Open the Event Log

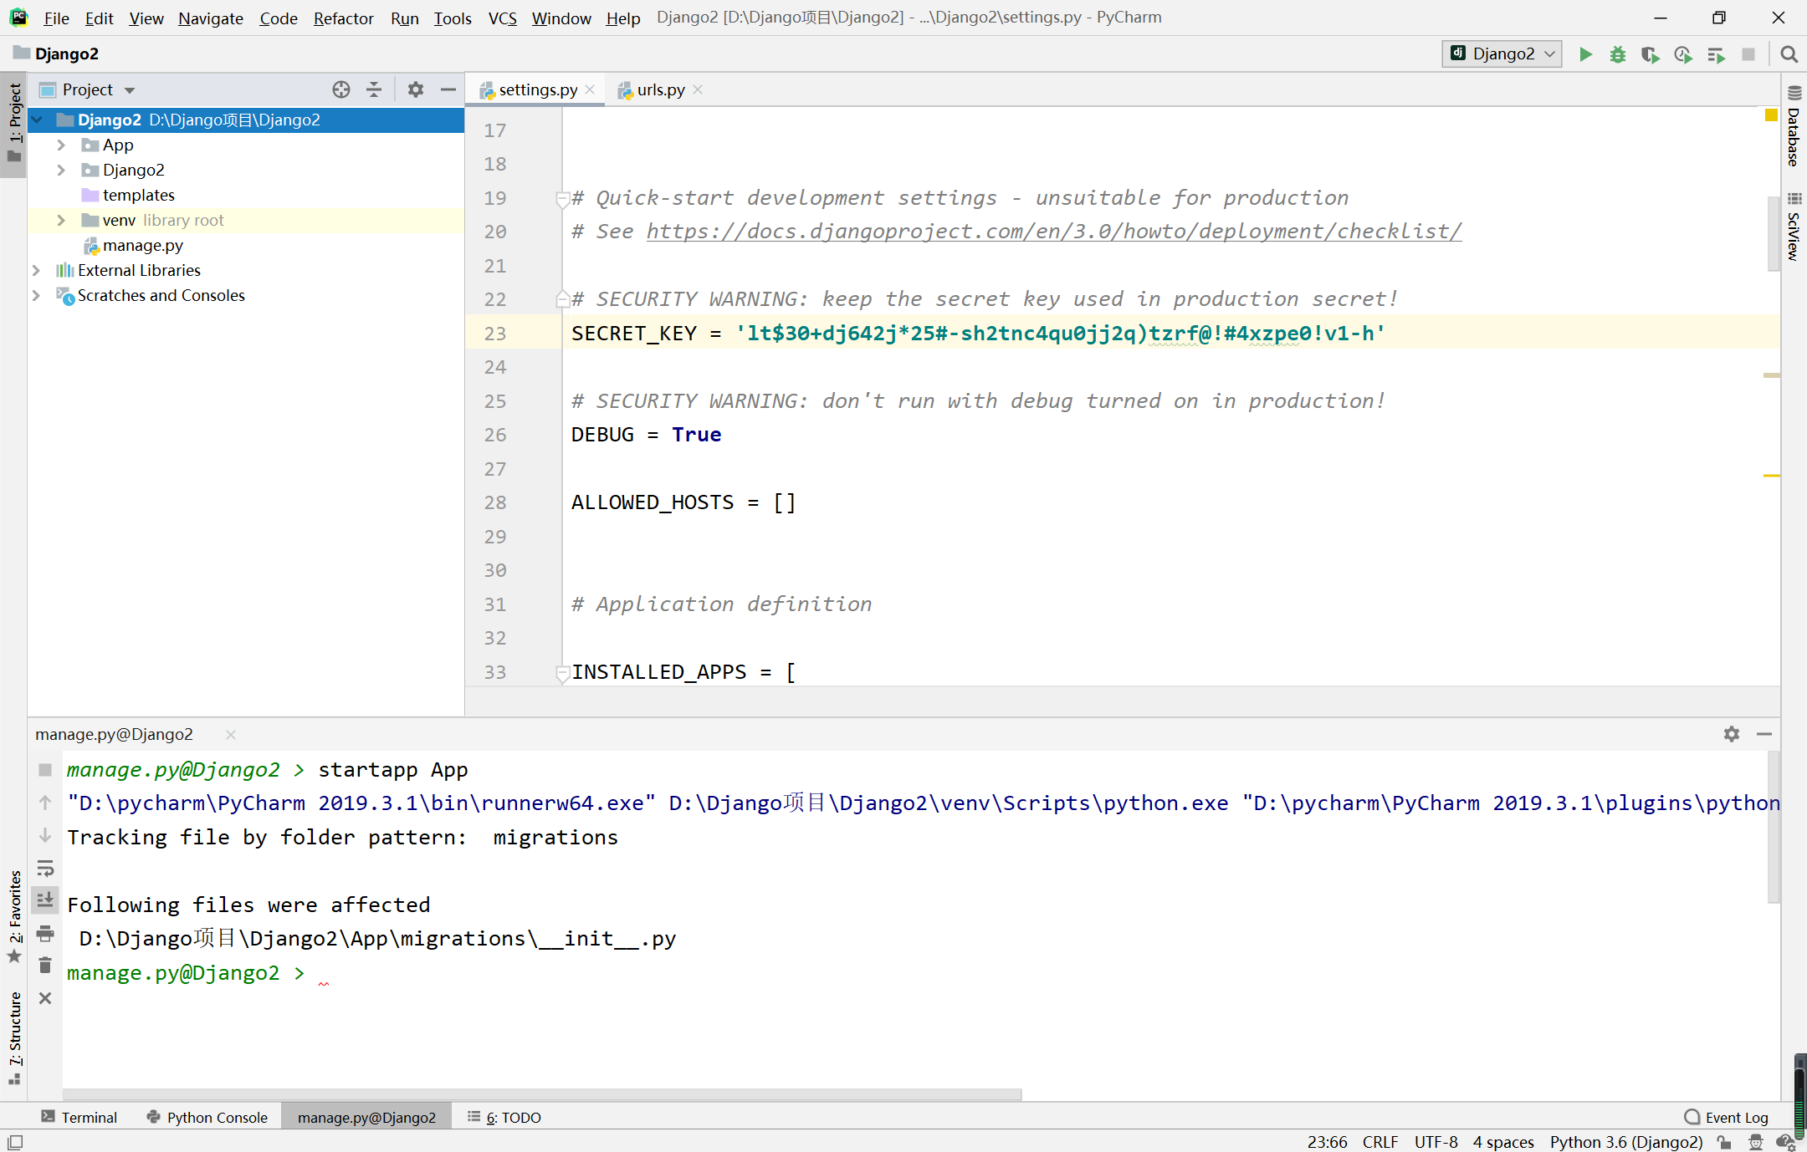1727,1117
